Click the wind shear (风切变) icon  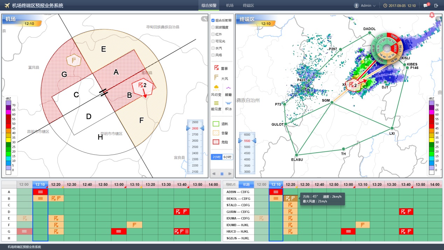pyautogui.click(x=216, y=88)
